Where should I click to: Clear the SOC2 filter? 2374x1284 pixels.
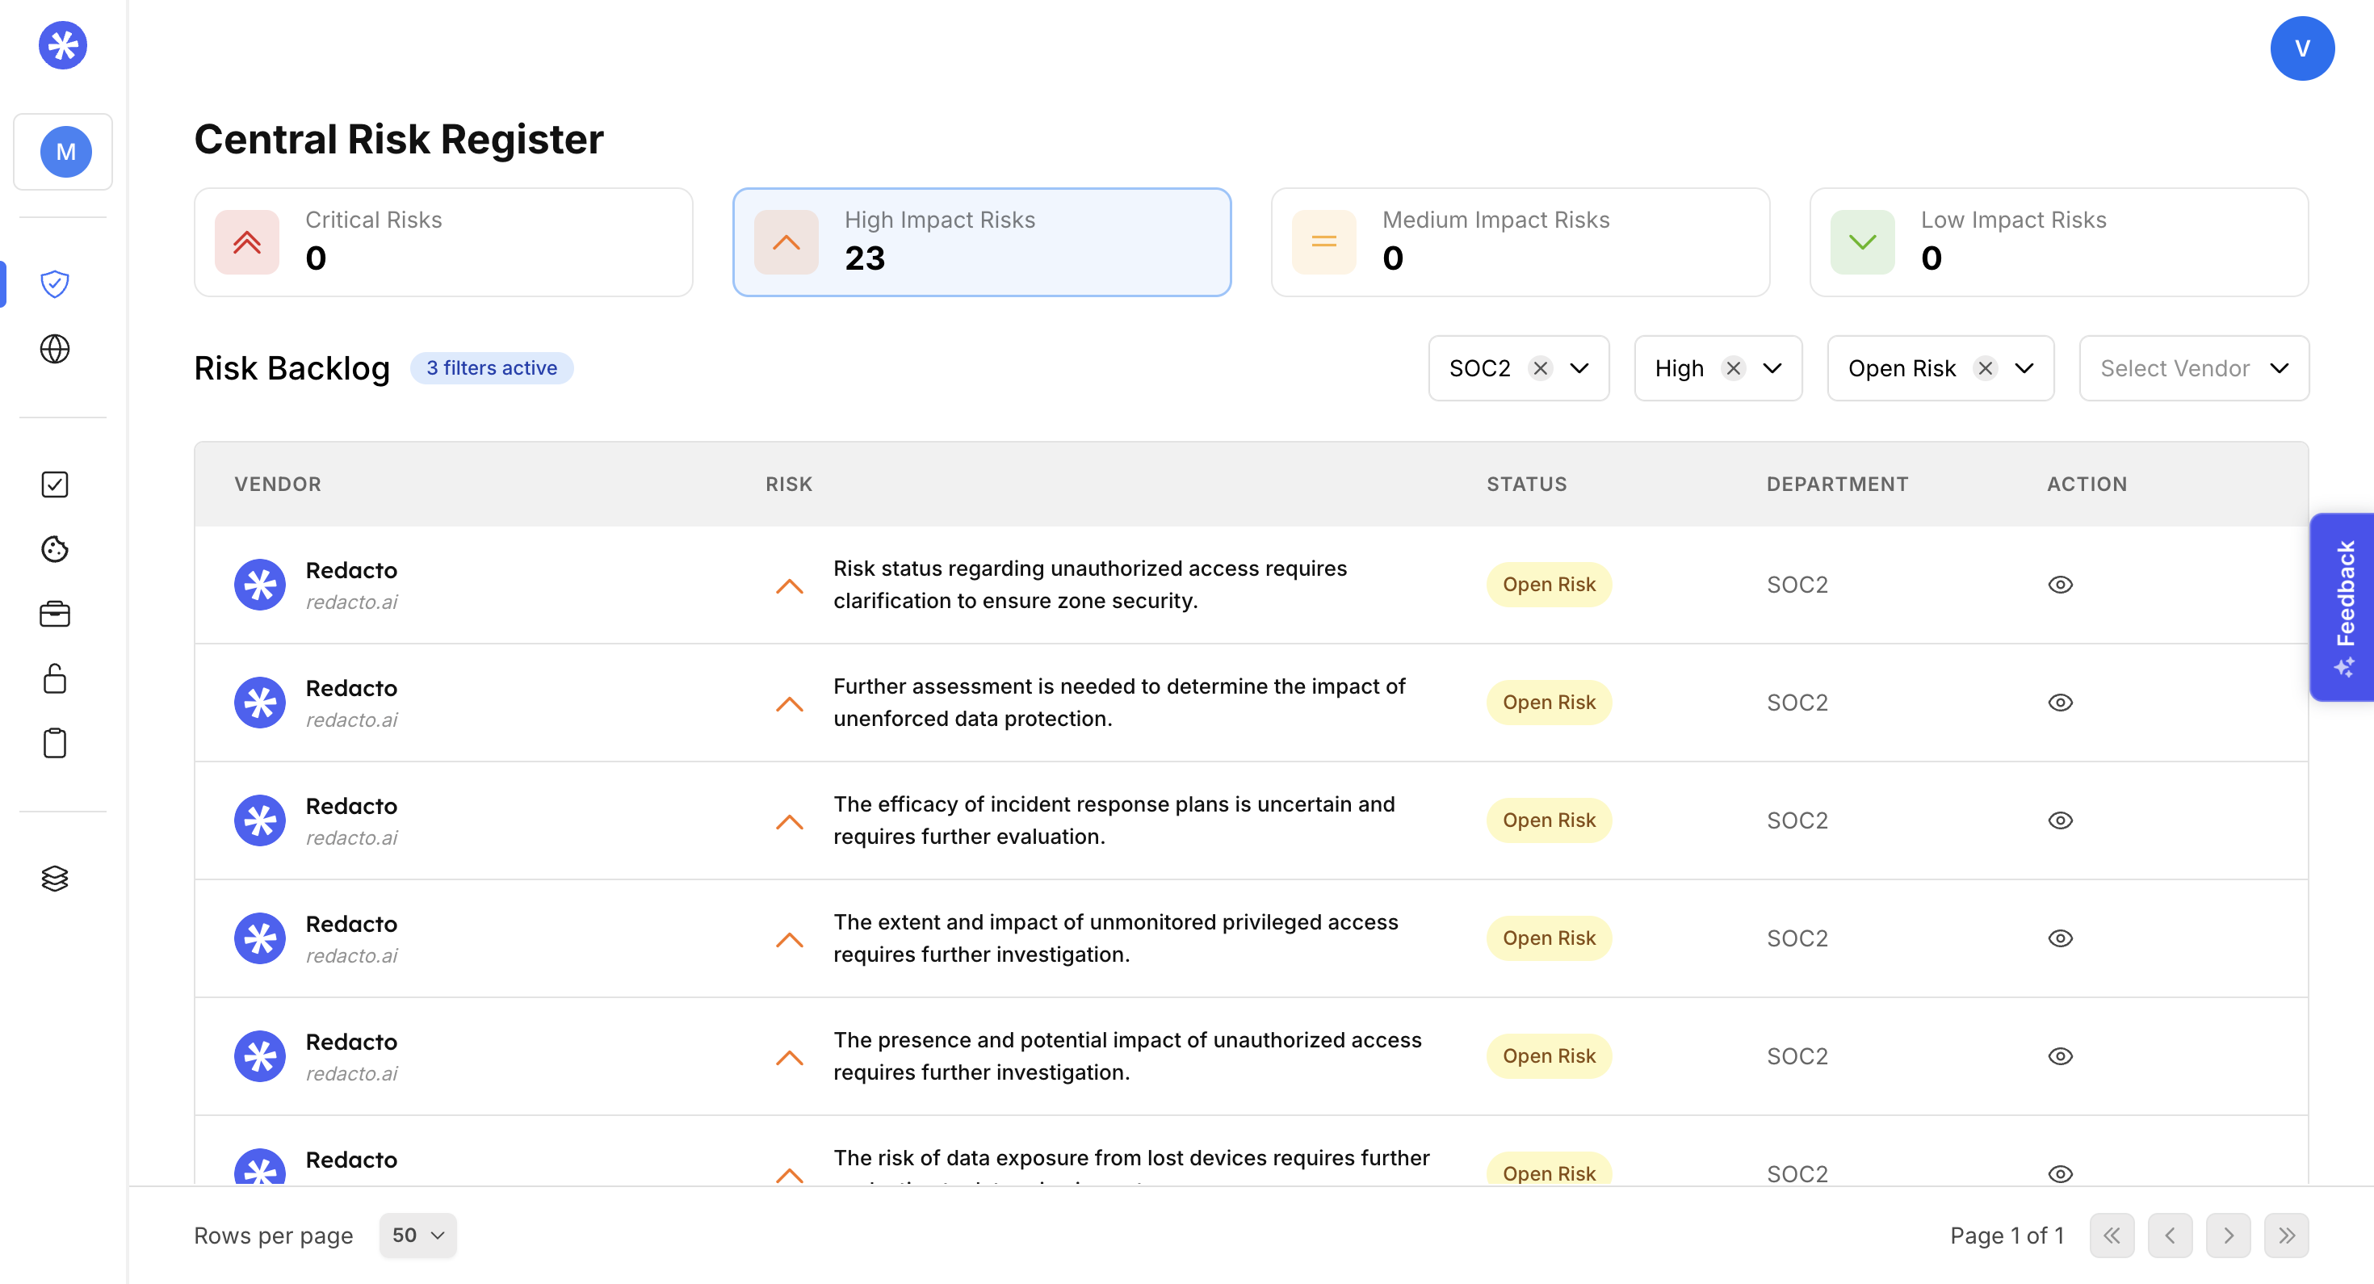pos(1540,369)
